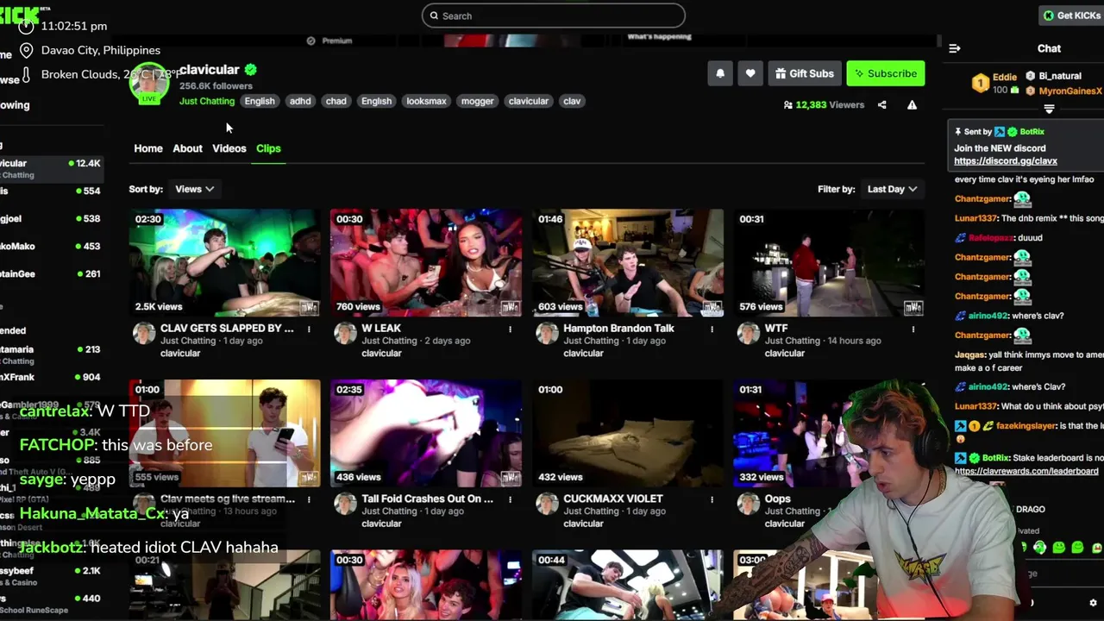The image size is (1104, 621).
Task: Open options menu for CUCKMAXX VIOLET clip
Action: coord(712,499)
